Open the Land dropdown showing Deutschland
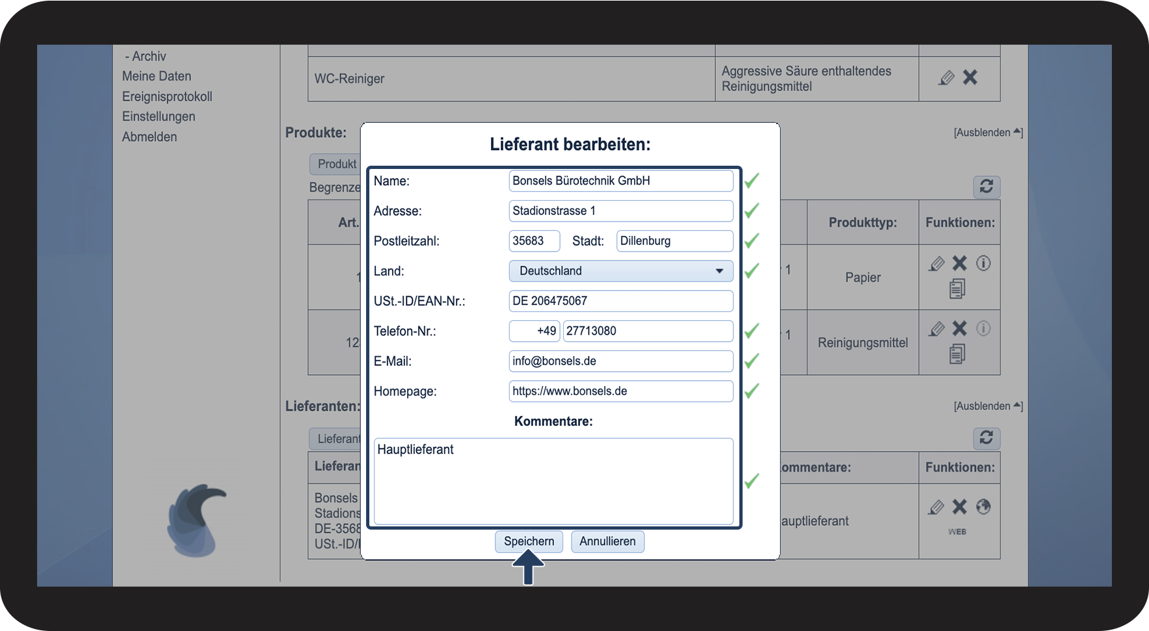Image resolution: width=1149 pixels, height=631 pixels. coord(620,271)
